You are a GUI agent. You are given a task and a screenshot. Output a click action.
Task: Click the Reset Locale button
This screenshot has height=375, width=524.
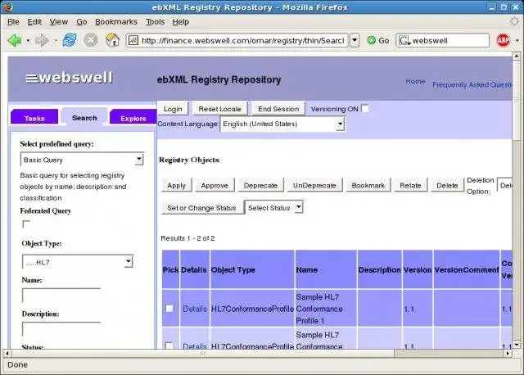click(219, 109)
